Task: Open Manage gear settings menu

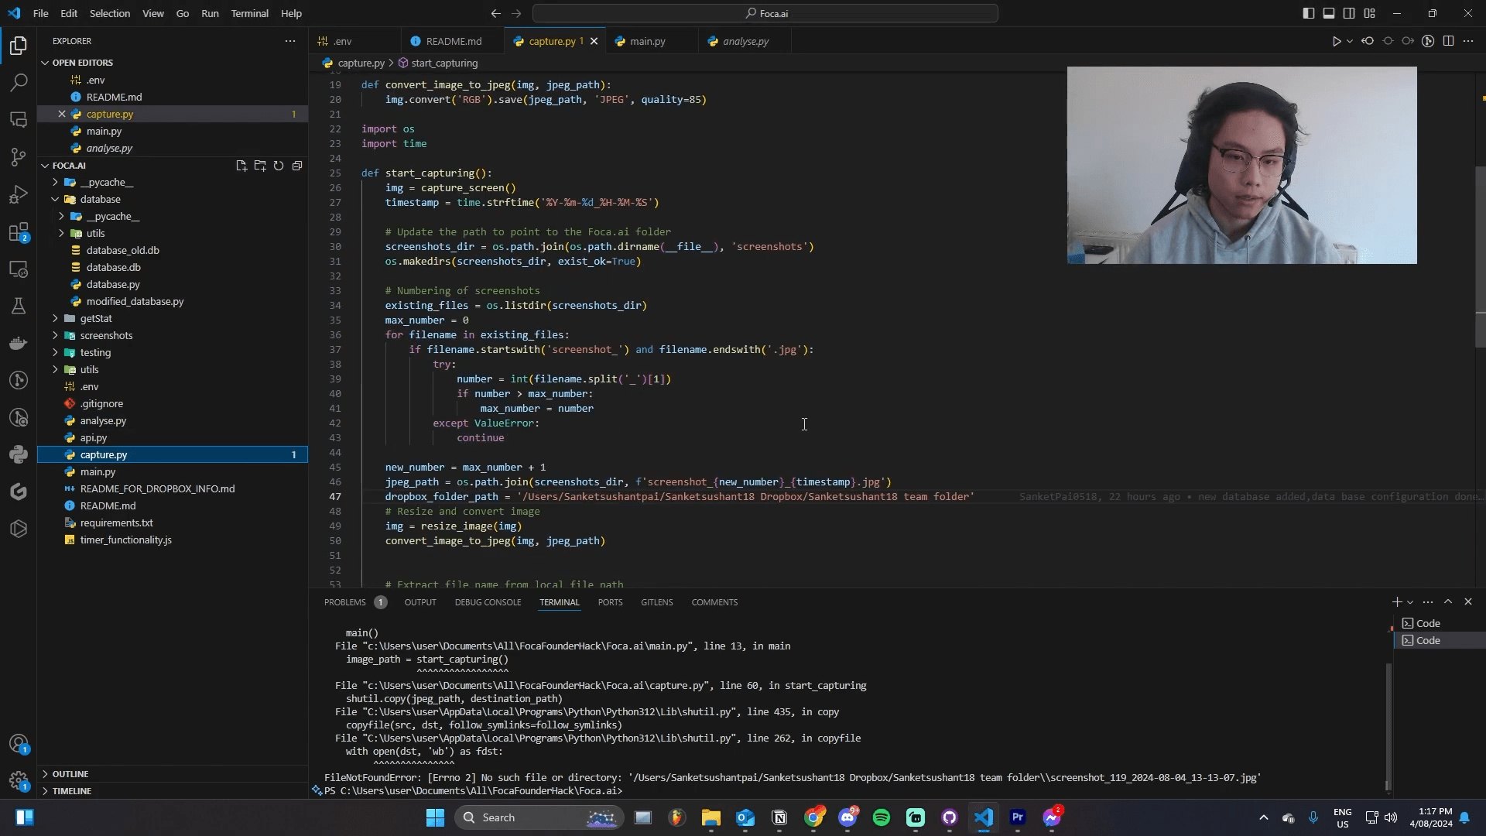Action: coord(19,780)
